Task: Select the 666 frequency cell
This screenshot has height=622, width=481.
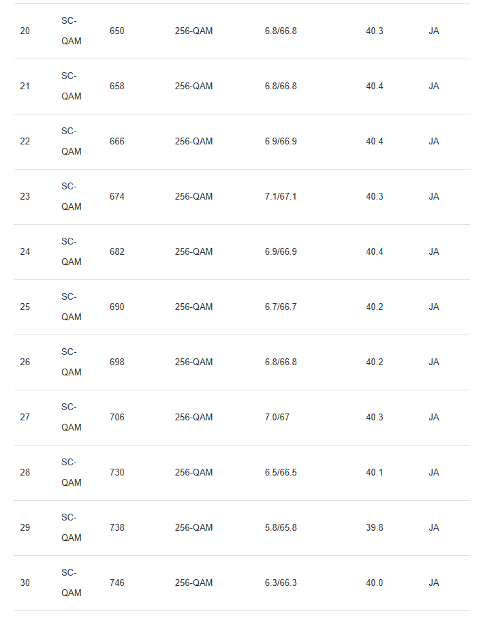Action: [117, 142]
